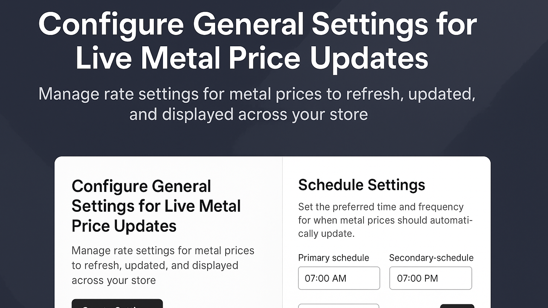The image size is (548, 308).
Task: Click the Secondary-schedule label
Action: point(431,258)
